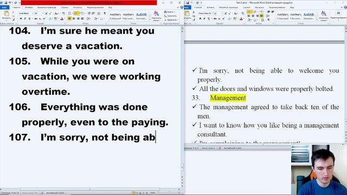Grow font size in left Word window

pos(46,13)
